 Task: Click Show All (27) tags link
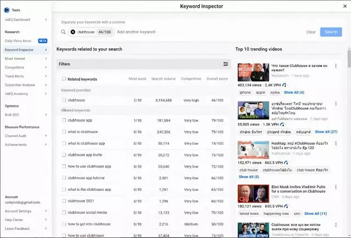tap(326, 132)
